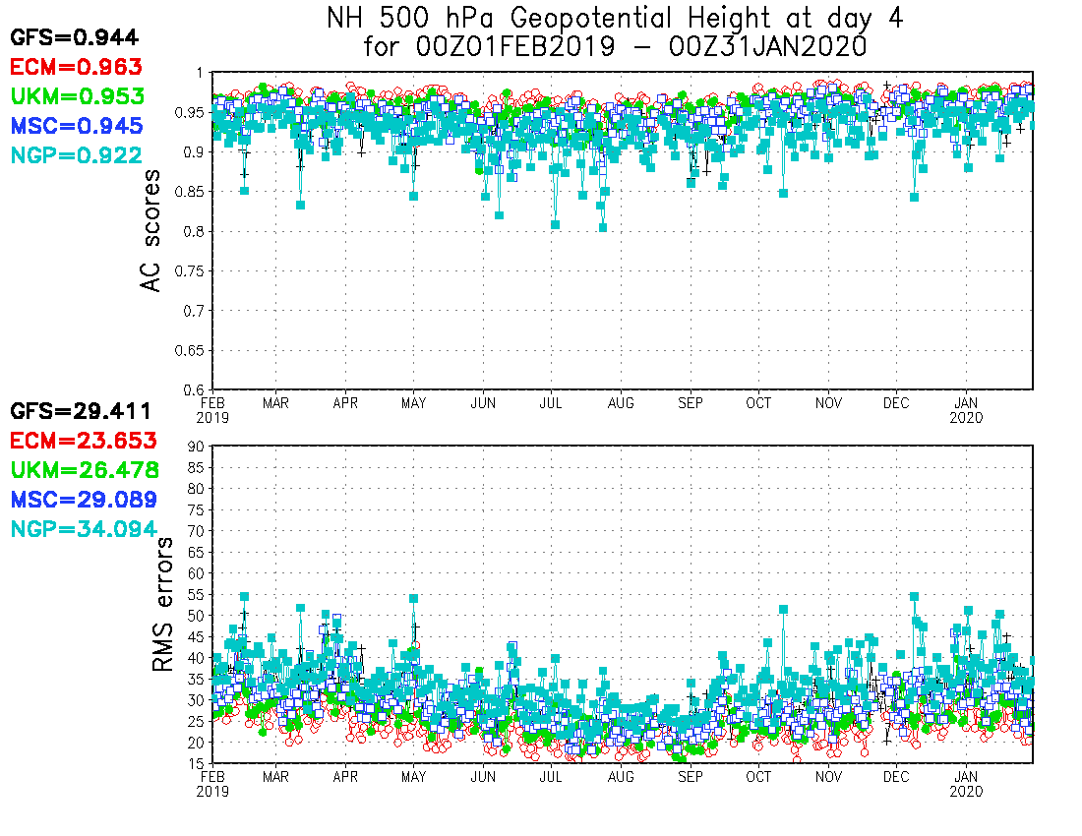This screenshot has height=836, width=1082.
Task: Click the 55 tick label on RMS axis
Action: 197,595
